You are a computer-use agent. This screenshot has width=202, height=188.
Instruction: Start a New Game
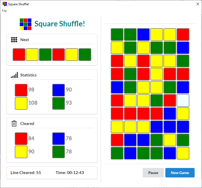coord(180,173)
